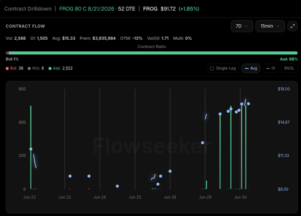Click the short green bar at Jun 29
The image size is (301, 216).
[206, 185]
